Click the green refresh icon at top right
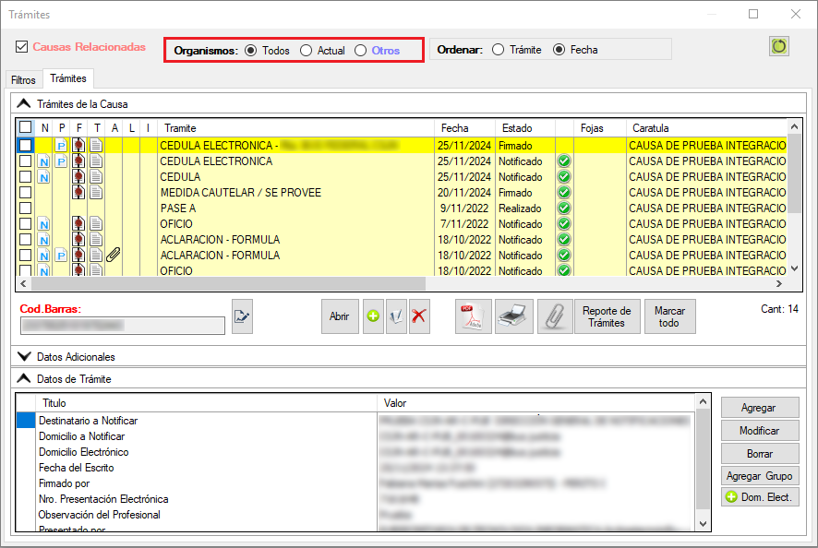Viewport: 818px width, 548px height. tap(779, 46)
